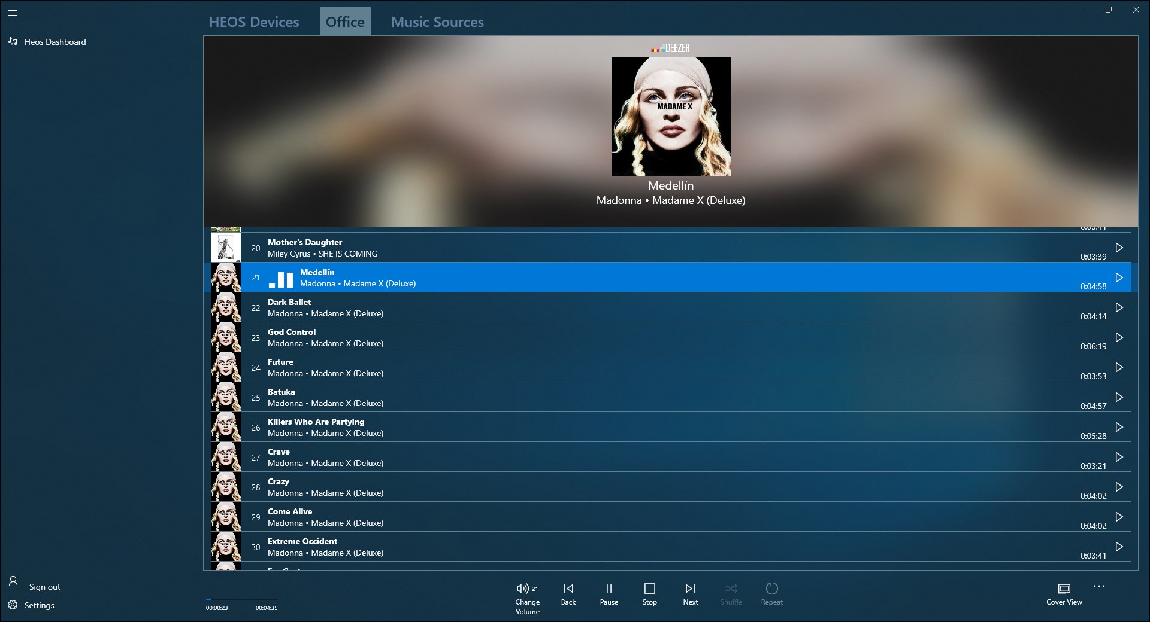Select the Crave track title
Viewport: 1150px width, 622px height.
[x=279, y=452]
